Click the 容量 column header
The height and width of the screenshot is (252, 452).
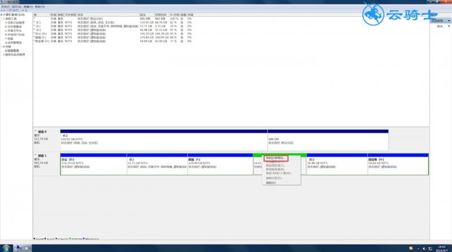coord(146,15)
